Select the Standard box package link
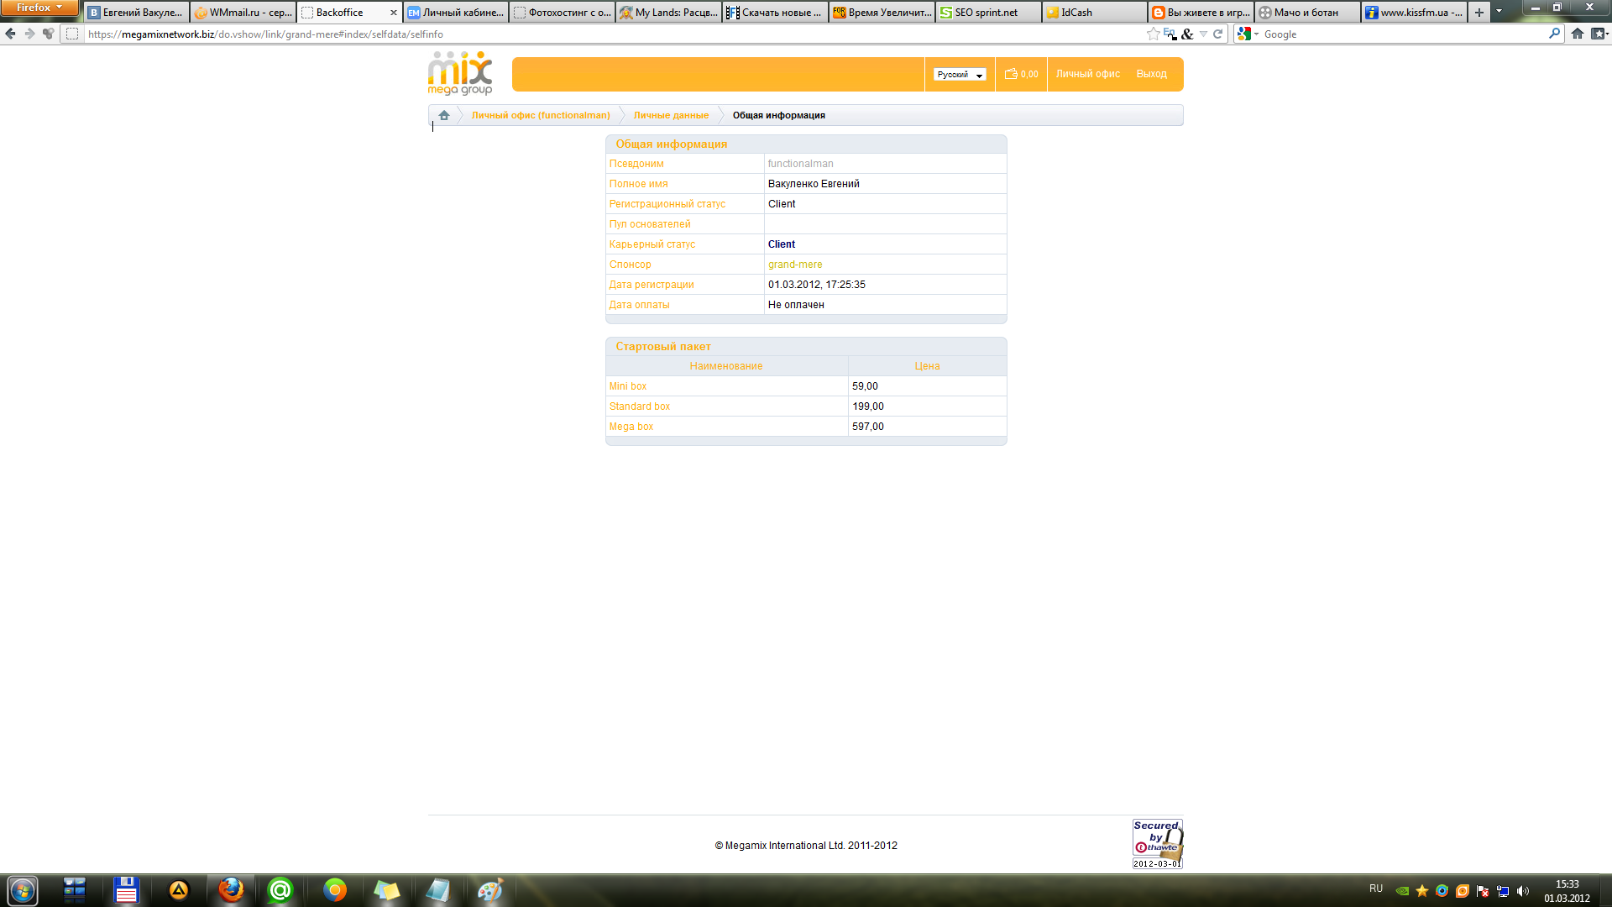The height and width of the screenshot is (907, 1612). [639, 406]
